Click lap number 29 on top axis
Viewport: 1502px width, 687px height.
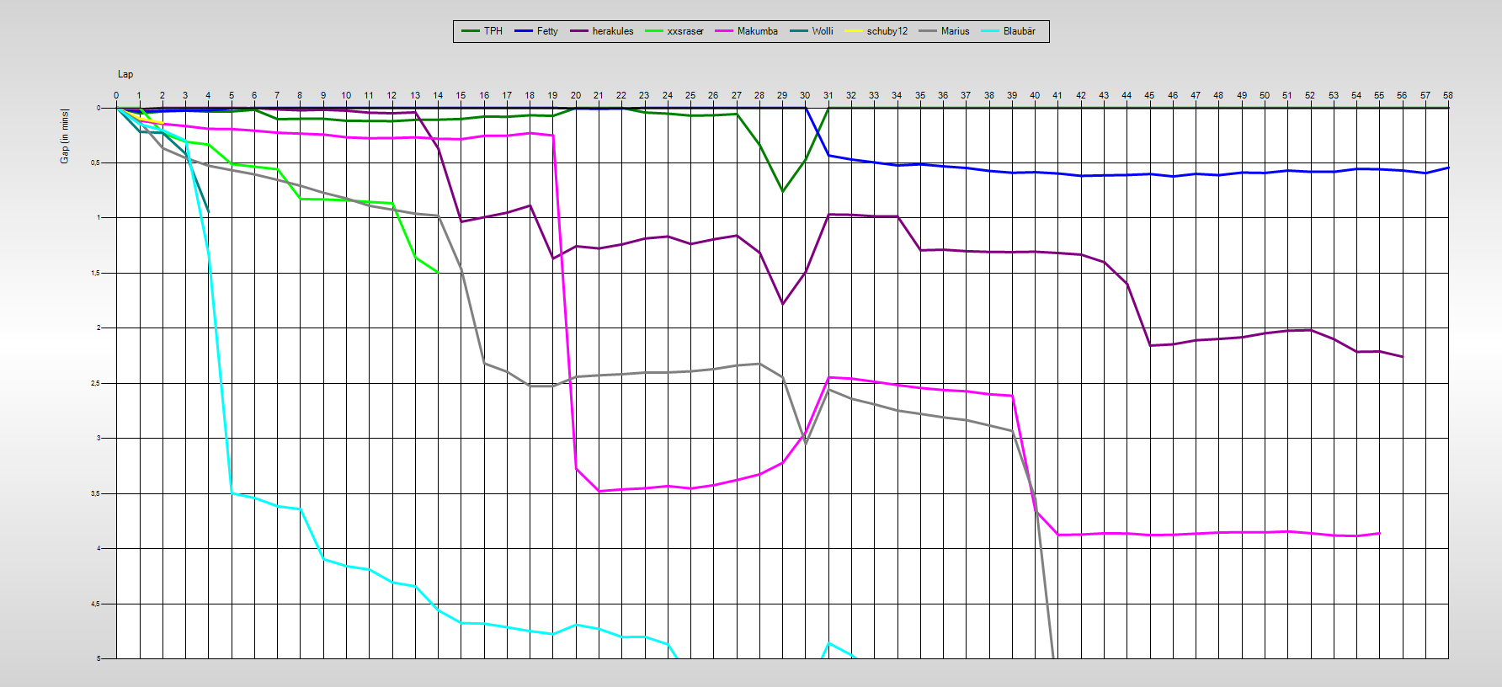click(782, 95)
